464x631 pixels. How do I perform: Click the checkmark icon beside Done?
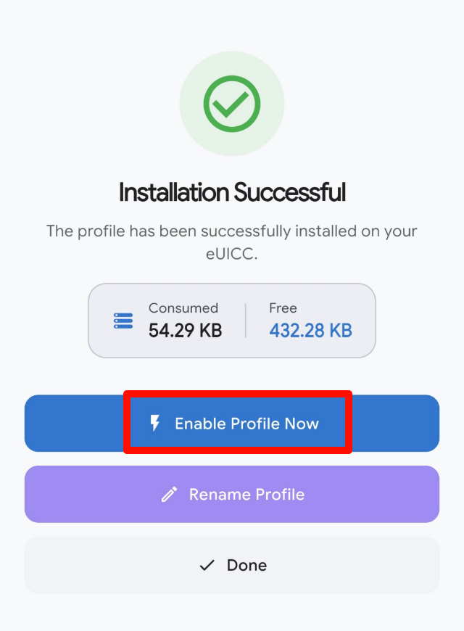(x=207, y=565)
